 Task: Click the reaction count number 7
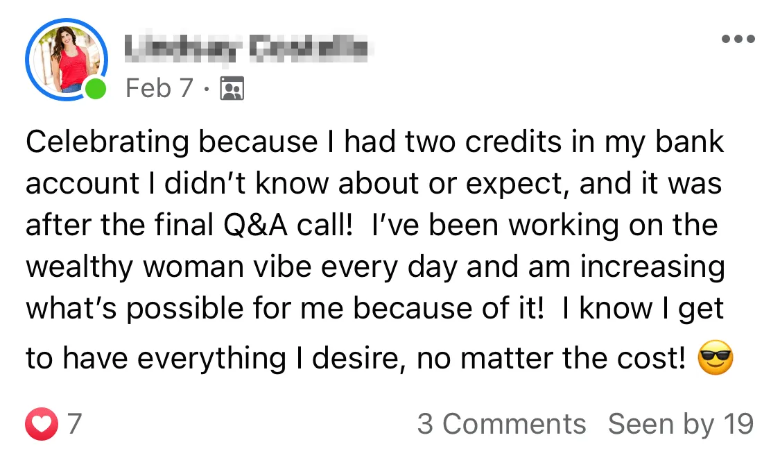(x=74, y=424)
